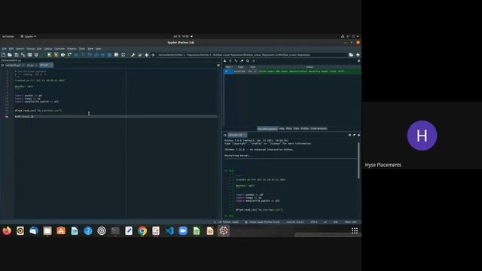Sort variables by the Type column
Screen dimensions: 482x271
click(240, 67)
